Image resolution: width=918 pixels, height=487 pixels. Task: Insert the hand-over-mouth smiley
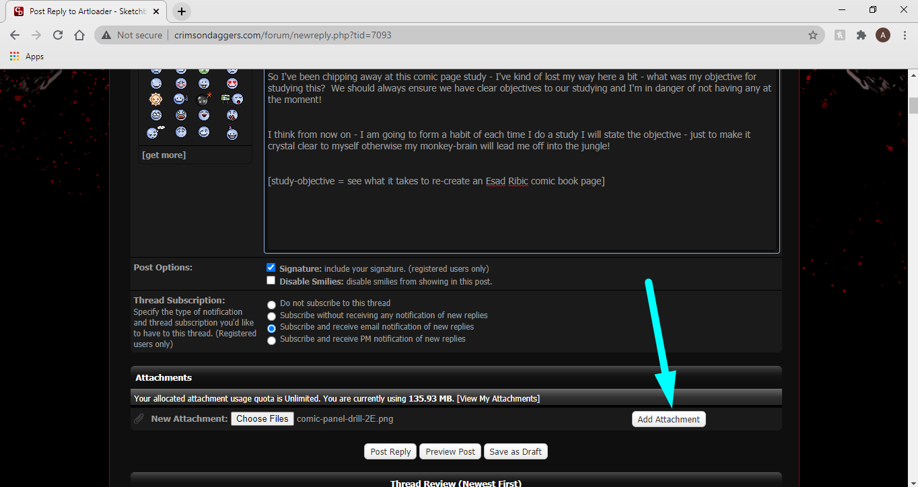tap(232, 115)
